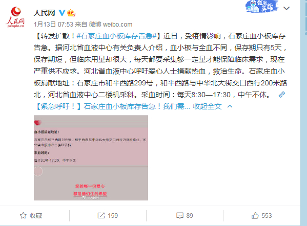Image resolution: width=307 pixels, height=226 pixels.
Task: Click the 1月13日 07:53 timestamp
Action: point(53,25)
